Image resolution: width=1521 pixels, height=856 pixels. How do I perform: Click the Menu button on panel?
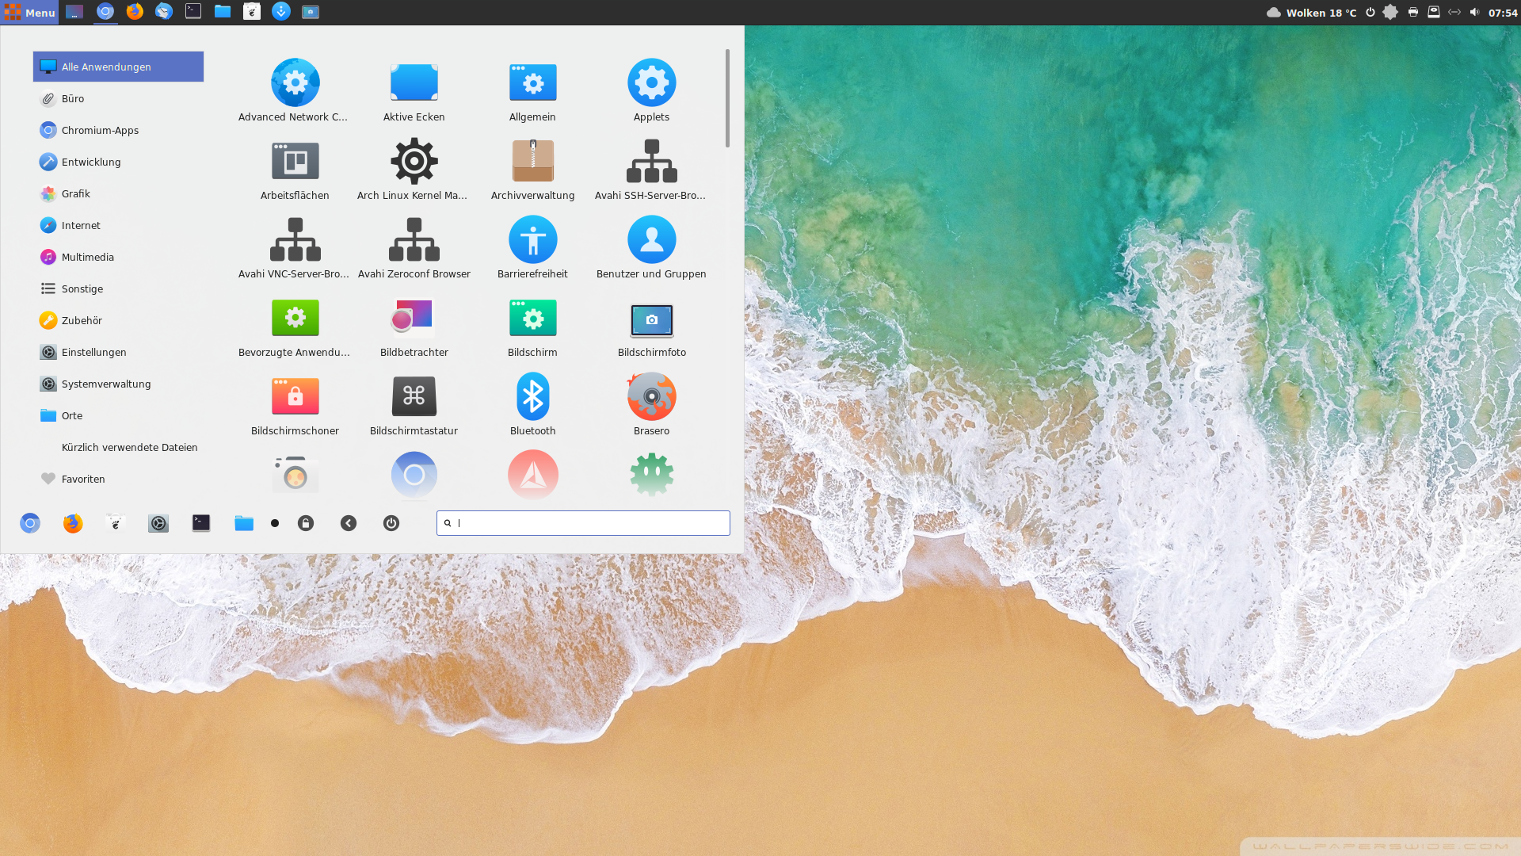coord(29,12)
